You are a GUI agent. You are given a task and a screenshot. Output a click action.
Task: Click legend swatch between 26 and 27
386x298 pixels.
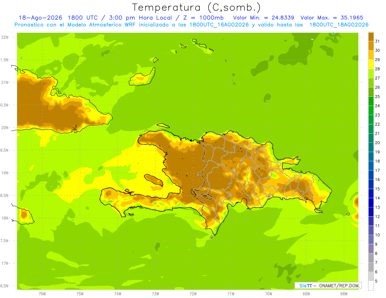(x=371, y=83)
